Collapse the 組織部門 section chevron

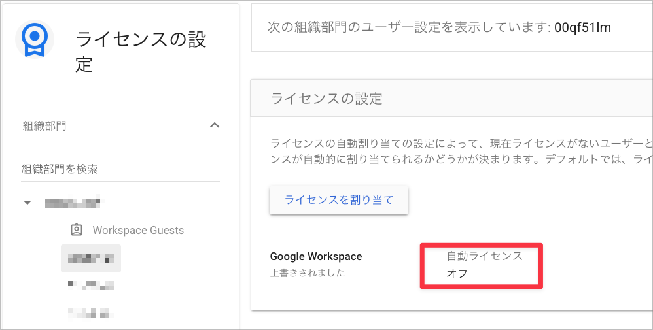215,125
